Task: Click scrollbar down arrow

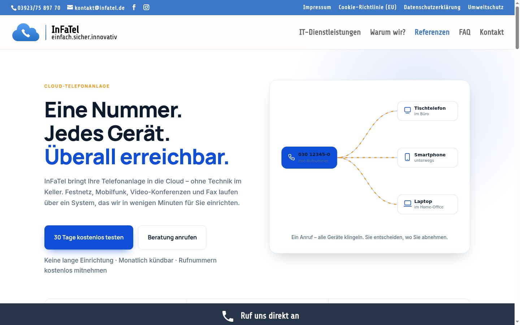Action: (x=517, y=322)
